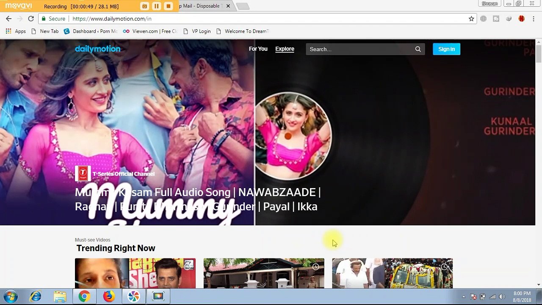Click the dailymotion logo

[98, 49]
